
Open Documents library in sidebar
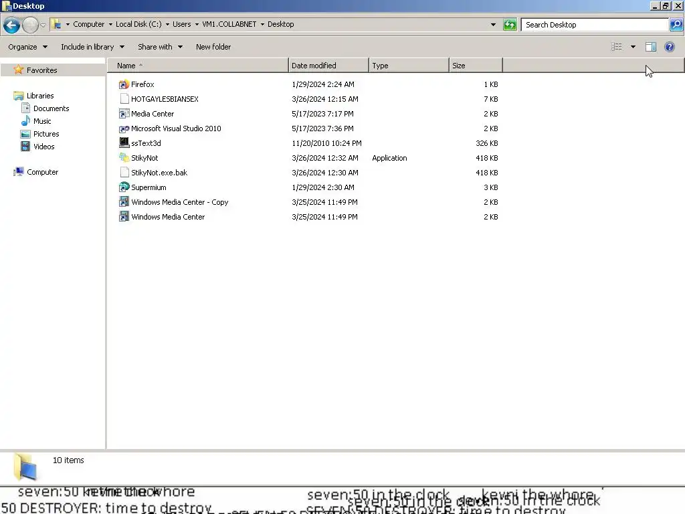pos(51,108)
